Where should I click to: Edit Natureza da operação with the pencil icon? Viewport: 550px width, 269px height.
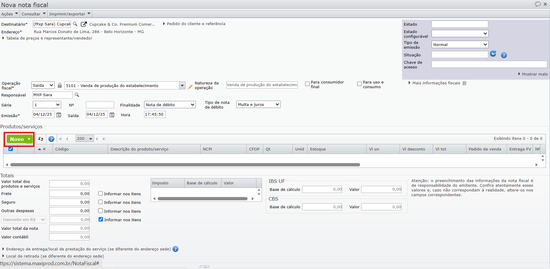(x=190, y=87)
